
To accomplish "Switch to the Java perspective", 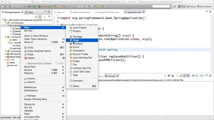I will click(x=182, y=6).
